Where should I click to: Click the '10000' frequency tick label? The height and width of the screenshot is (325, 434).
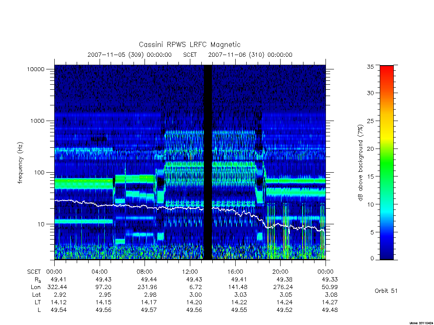pyautogui.click(x=36, y=69)
